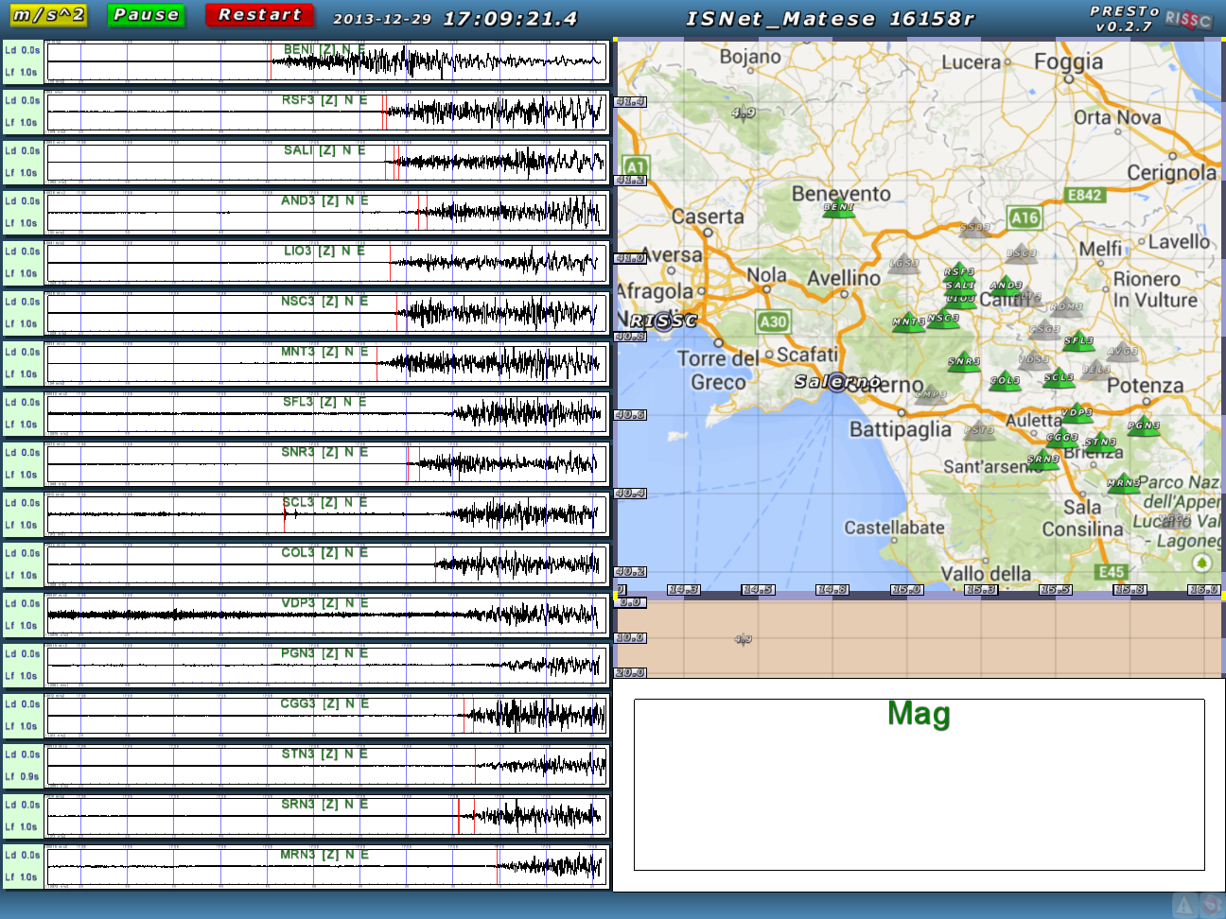1226x919 pixels.
Task: Select the green RSF3 station marker on map
Action: (959, 272)
